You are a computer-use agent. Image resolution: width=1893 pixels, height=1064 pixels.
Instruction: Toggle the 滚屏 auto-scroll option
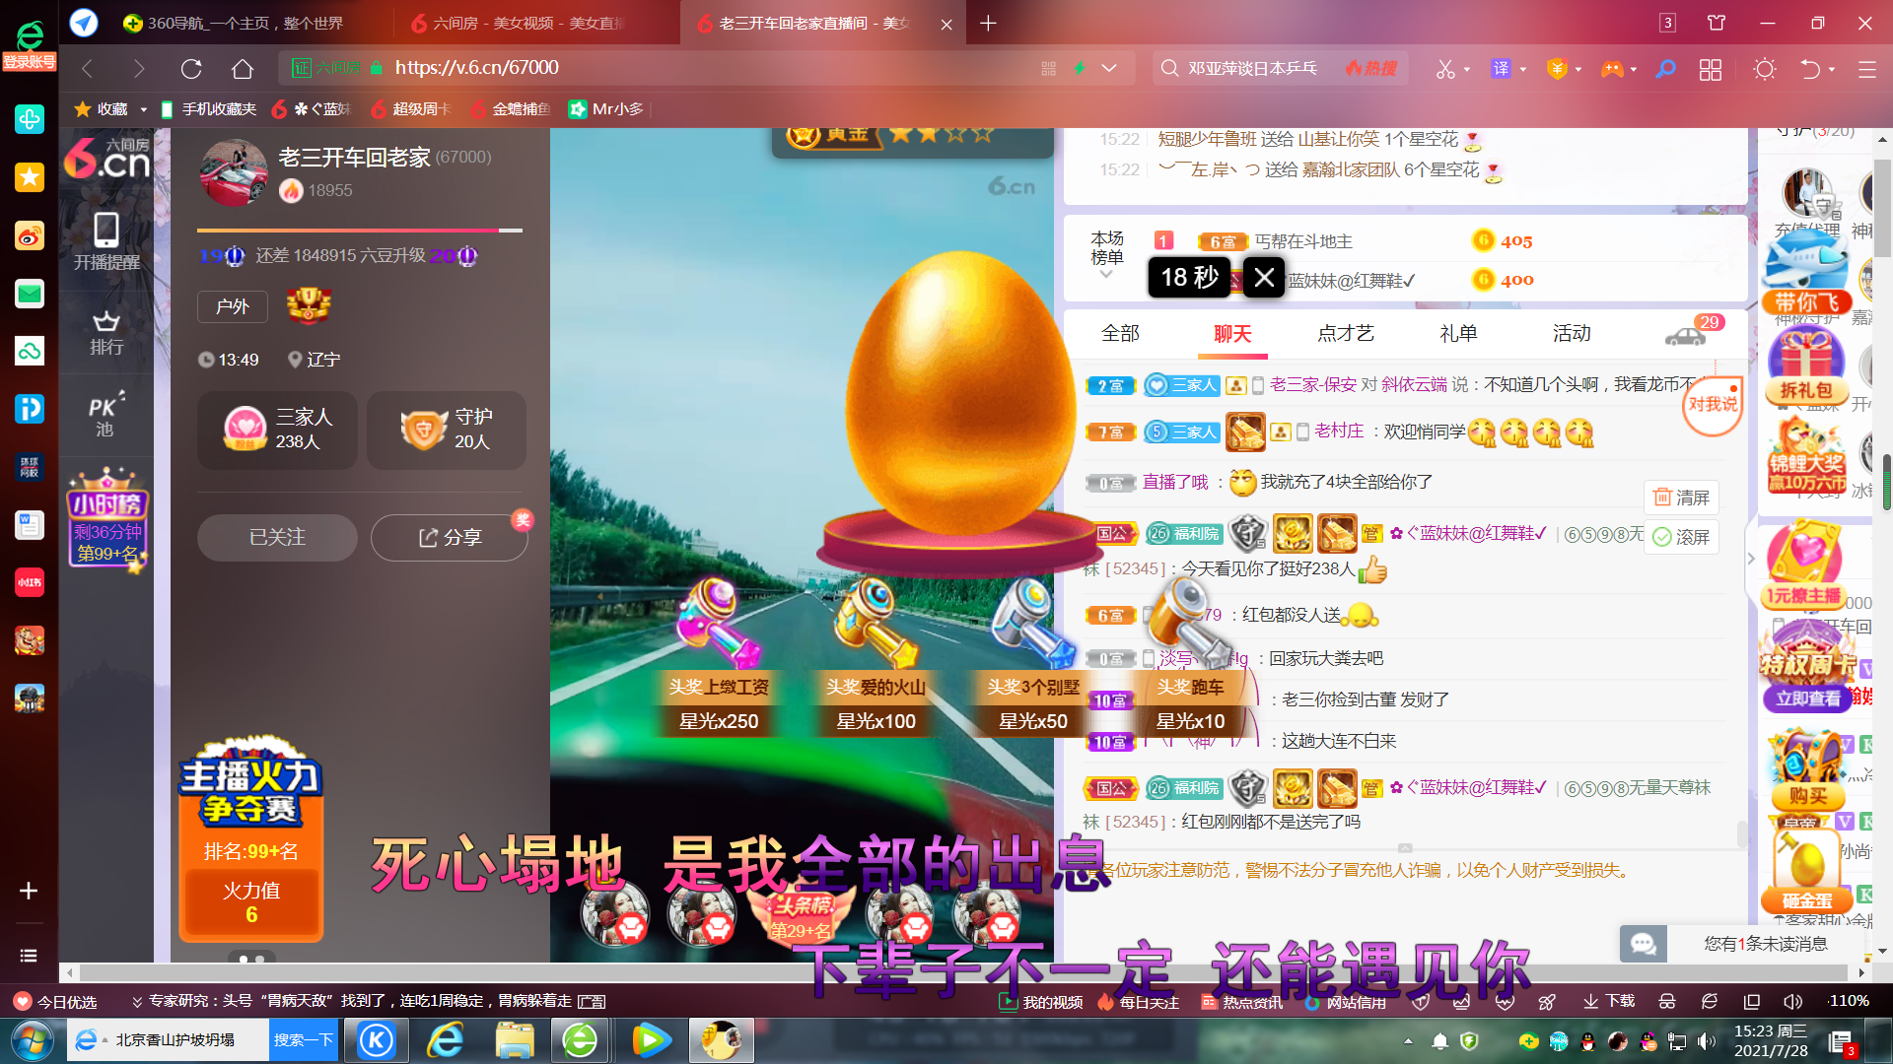pos(1681,537)
